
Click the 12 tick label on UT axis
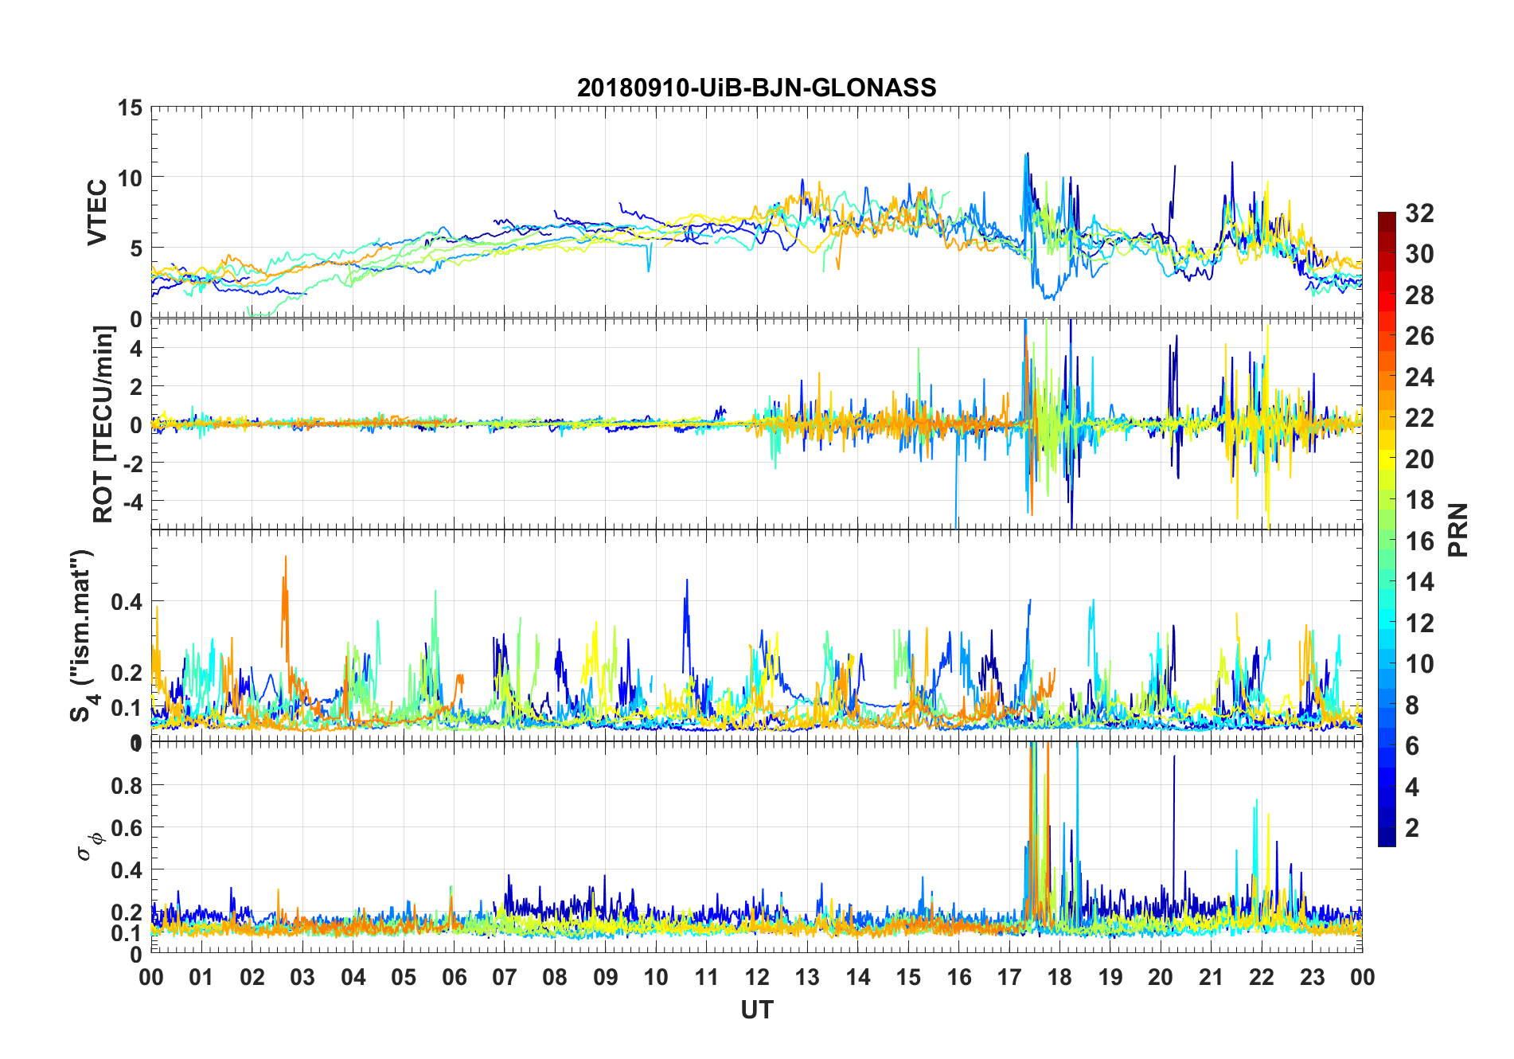757,977
